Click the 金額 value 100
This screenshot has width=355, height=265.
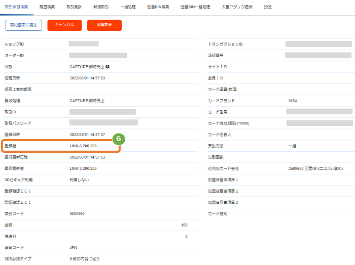point(184,225)
